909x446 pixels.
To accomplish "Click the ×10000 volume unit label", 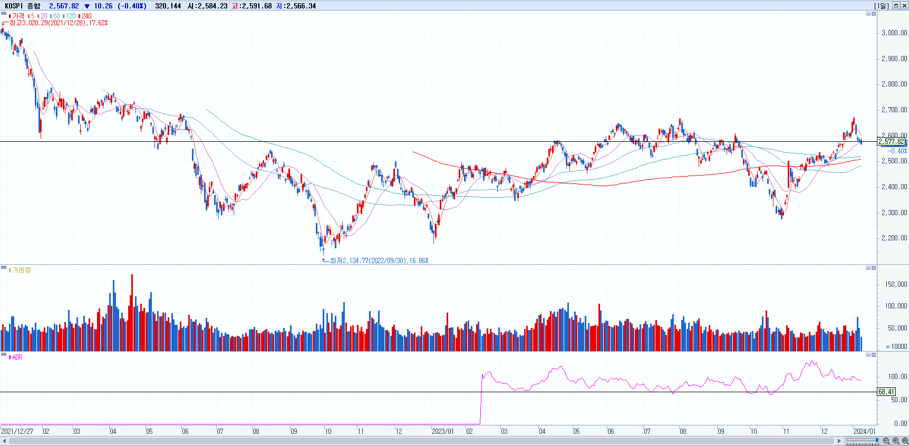I will pos(896,346).
